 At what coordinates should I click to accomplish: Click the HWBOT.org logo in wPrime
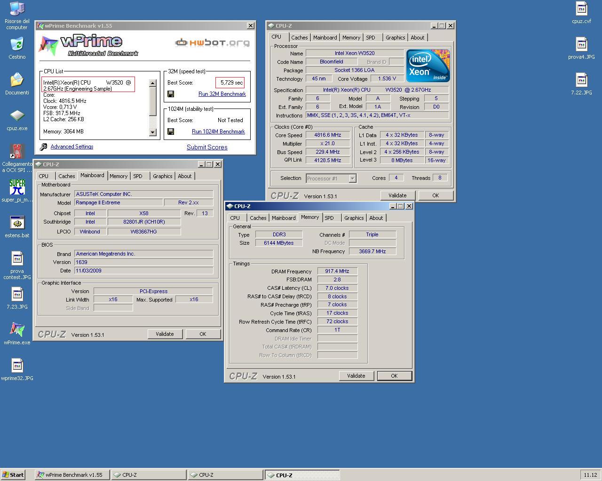tap(212, 43)
